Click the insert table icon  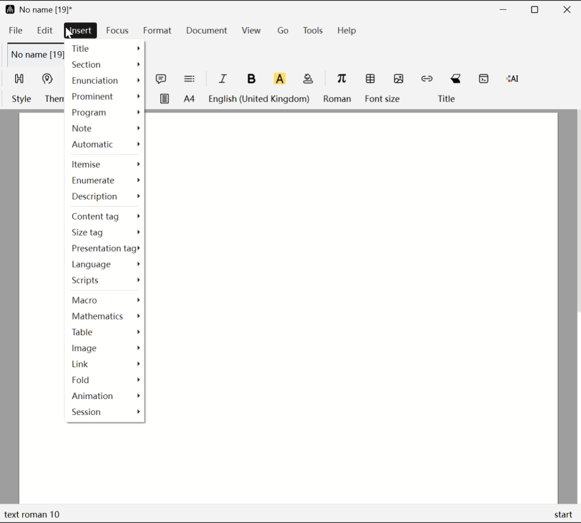click(x=370, y=79)
